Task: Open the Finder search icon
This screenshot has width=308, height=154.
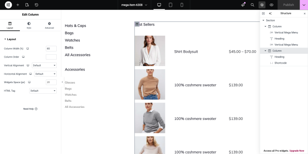Action: coord(252,5)
